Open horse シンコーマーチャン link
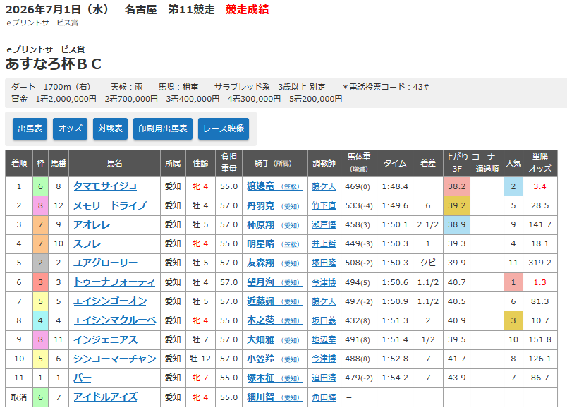This screenshot has width=567, height=415. (x=115, y=359)
